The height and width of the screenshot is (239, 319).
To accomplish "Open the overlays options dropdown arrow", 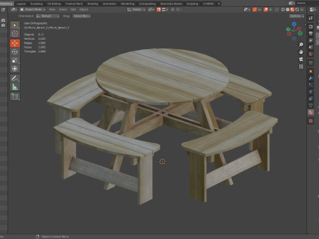I will [x=270, y=9].
